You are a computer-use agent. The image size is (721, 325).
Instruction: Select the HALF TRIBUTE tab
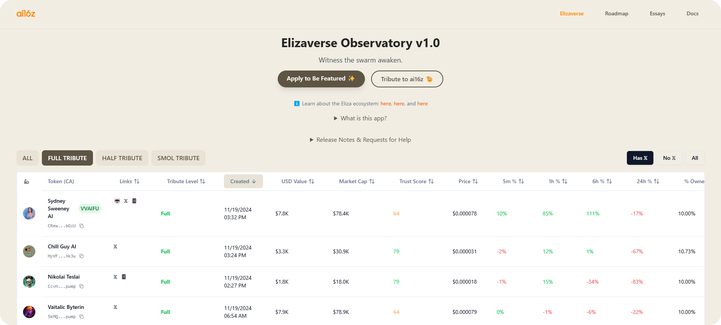(x=122, y=158)
